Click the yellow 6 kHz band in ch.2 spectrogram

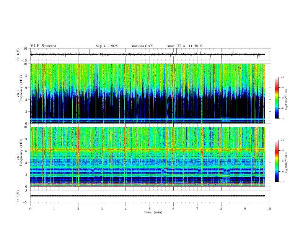click(148, 149)
